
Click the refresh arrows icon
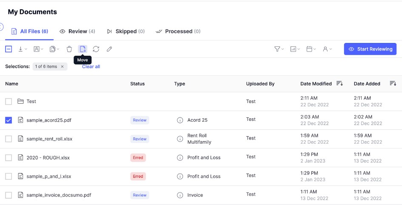point(96,49)
